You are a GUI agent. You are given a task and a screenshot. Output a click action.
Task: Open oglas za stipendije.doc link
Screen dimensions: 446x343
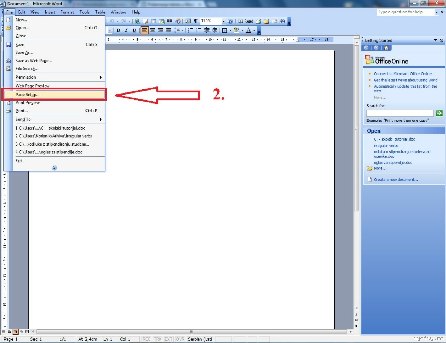[x=393, y=163]
